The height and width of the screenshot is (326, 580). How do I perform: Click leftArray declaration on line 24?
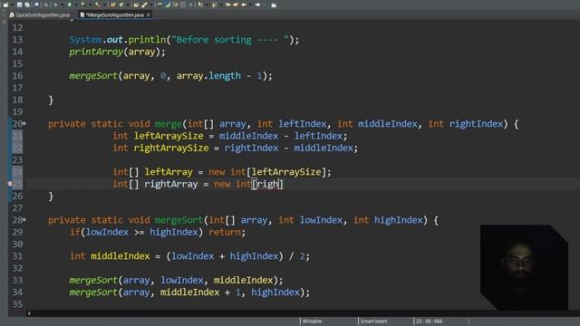click(169, 172)
